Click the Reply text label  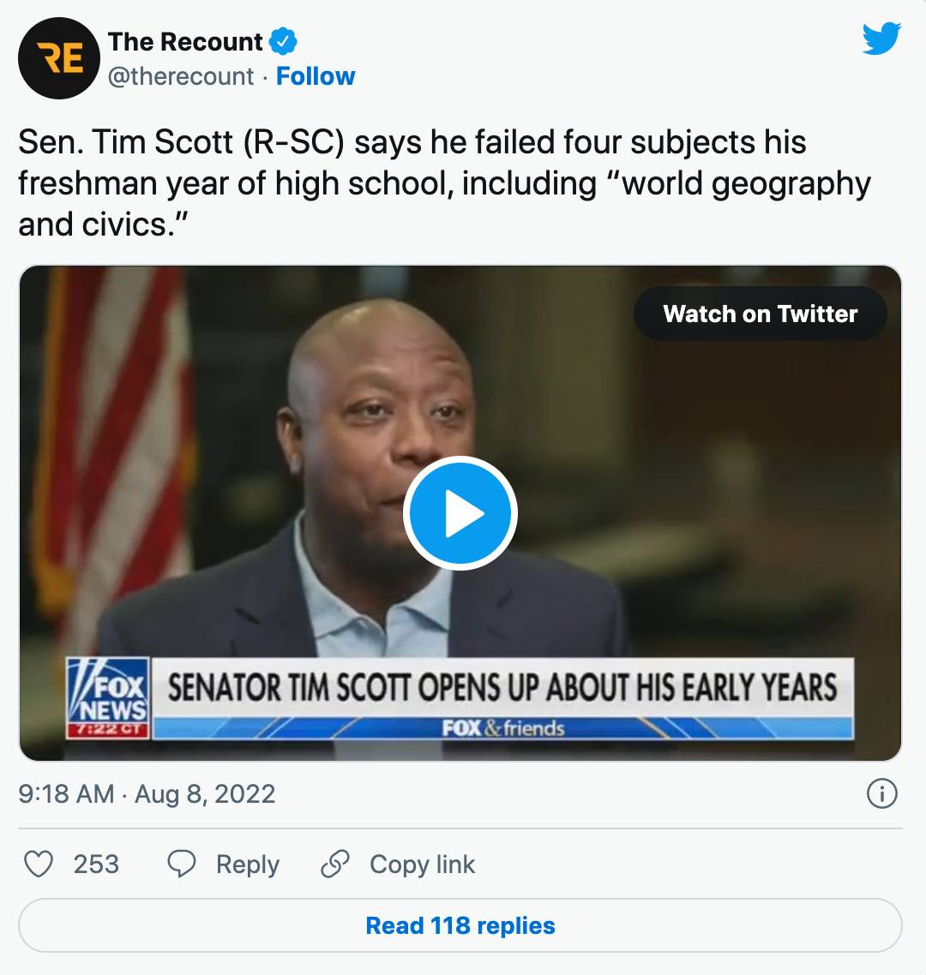pyautogui.click(x=248, y=864)
